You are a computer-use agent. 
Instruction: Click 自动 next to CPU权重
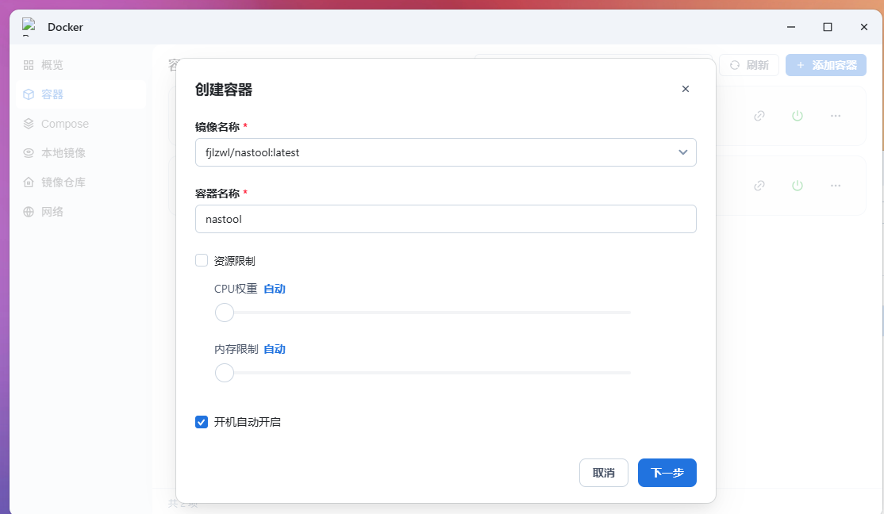coord(275,289)
